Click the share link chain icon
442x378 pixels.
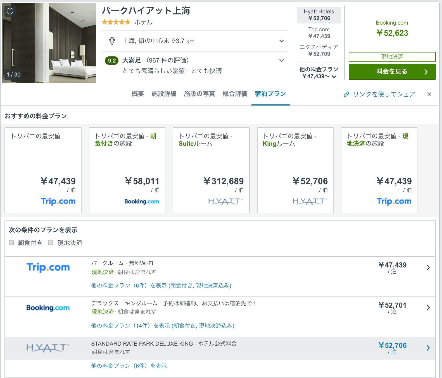pos(346,94)
